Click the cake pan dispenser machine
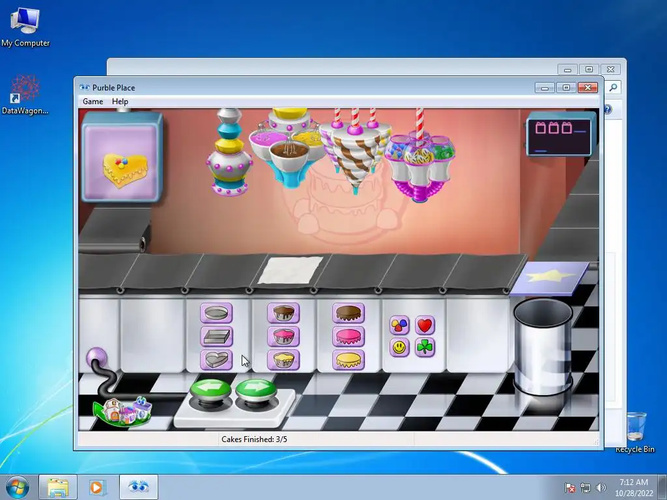Viewport: 667px width, 500px height. (x=230, y=152)
